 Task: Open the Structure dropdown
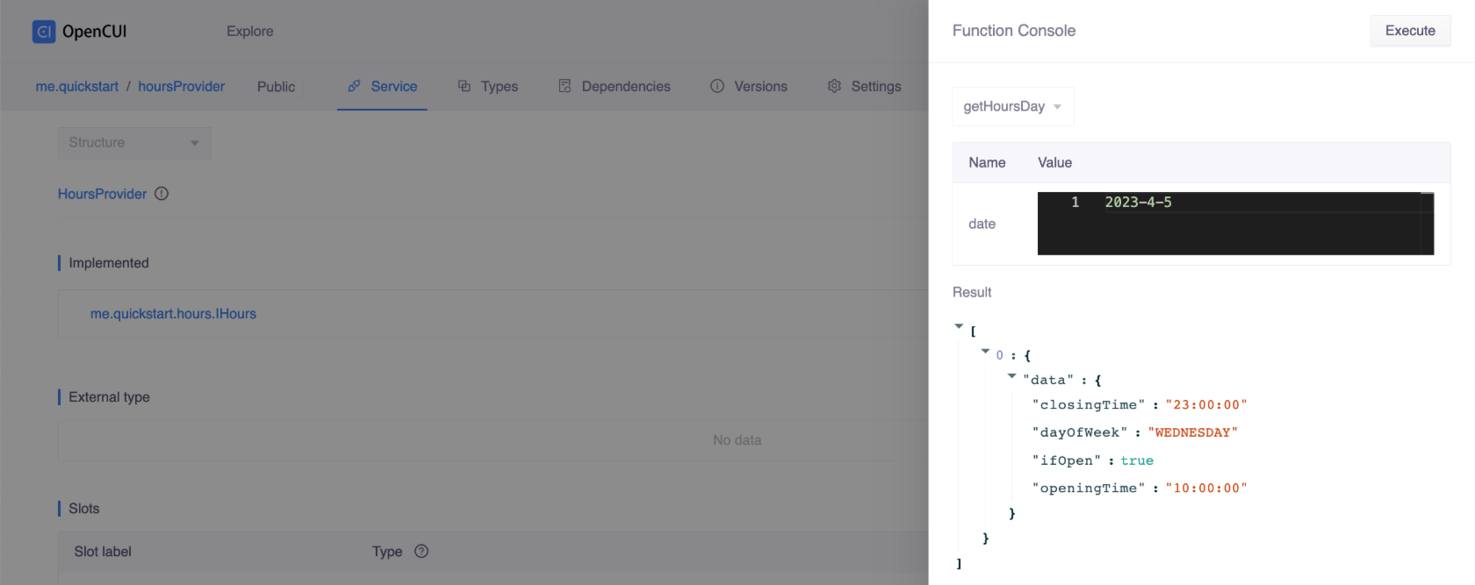coord(134,143)
